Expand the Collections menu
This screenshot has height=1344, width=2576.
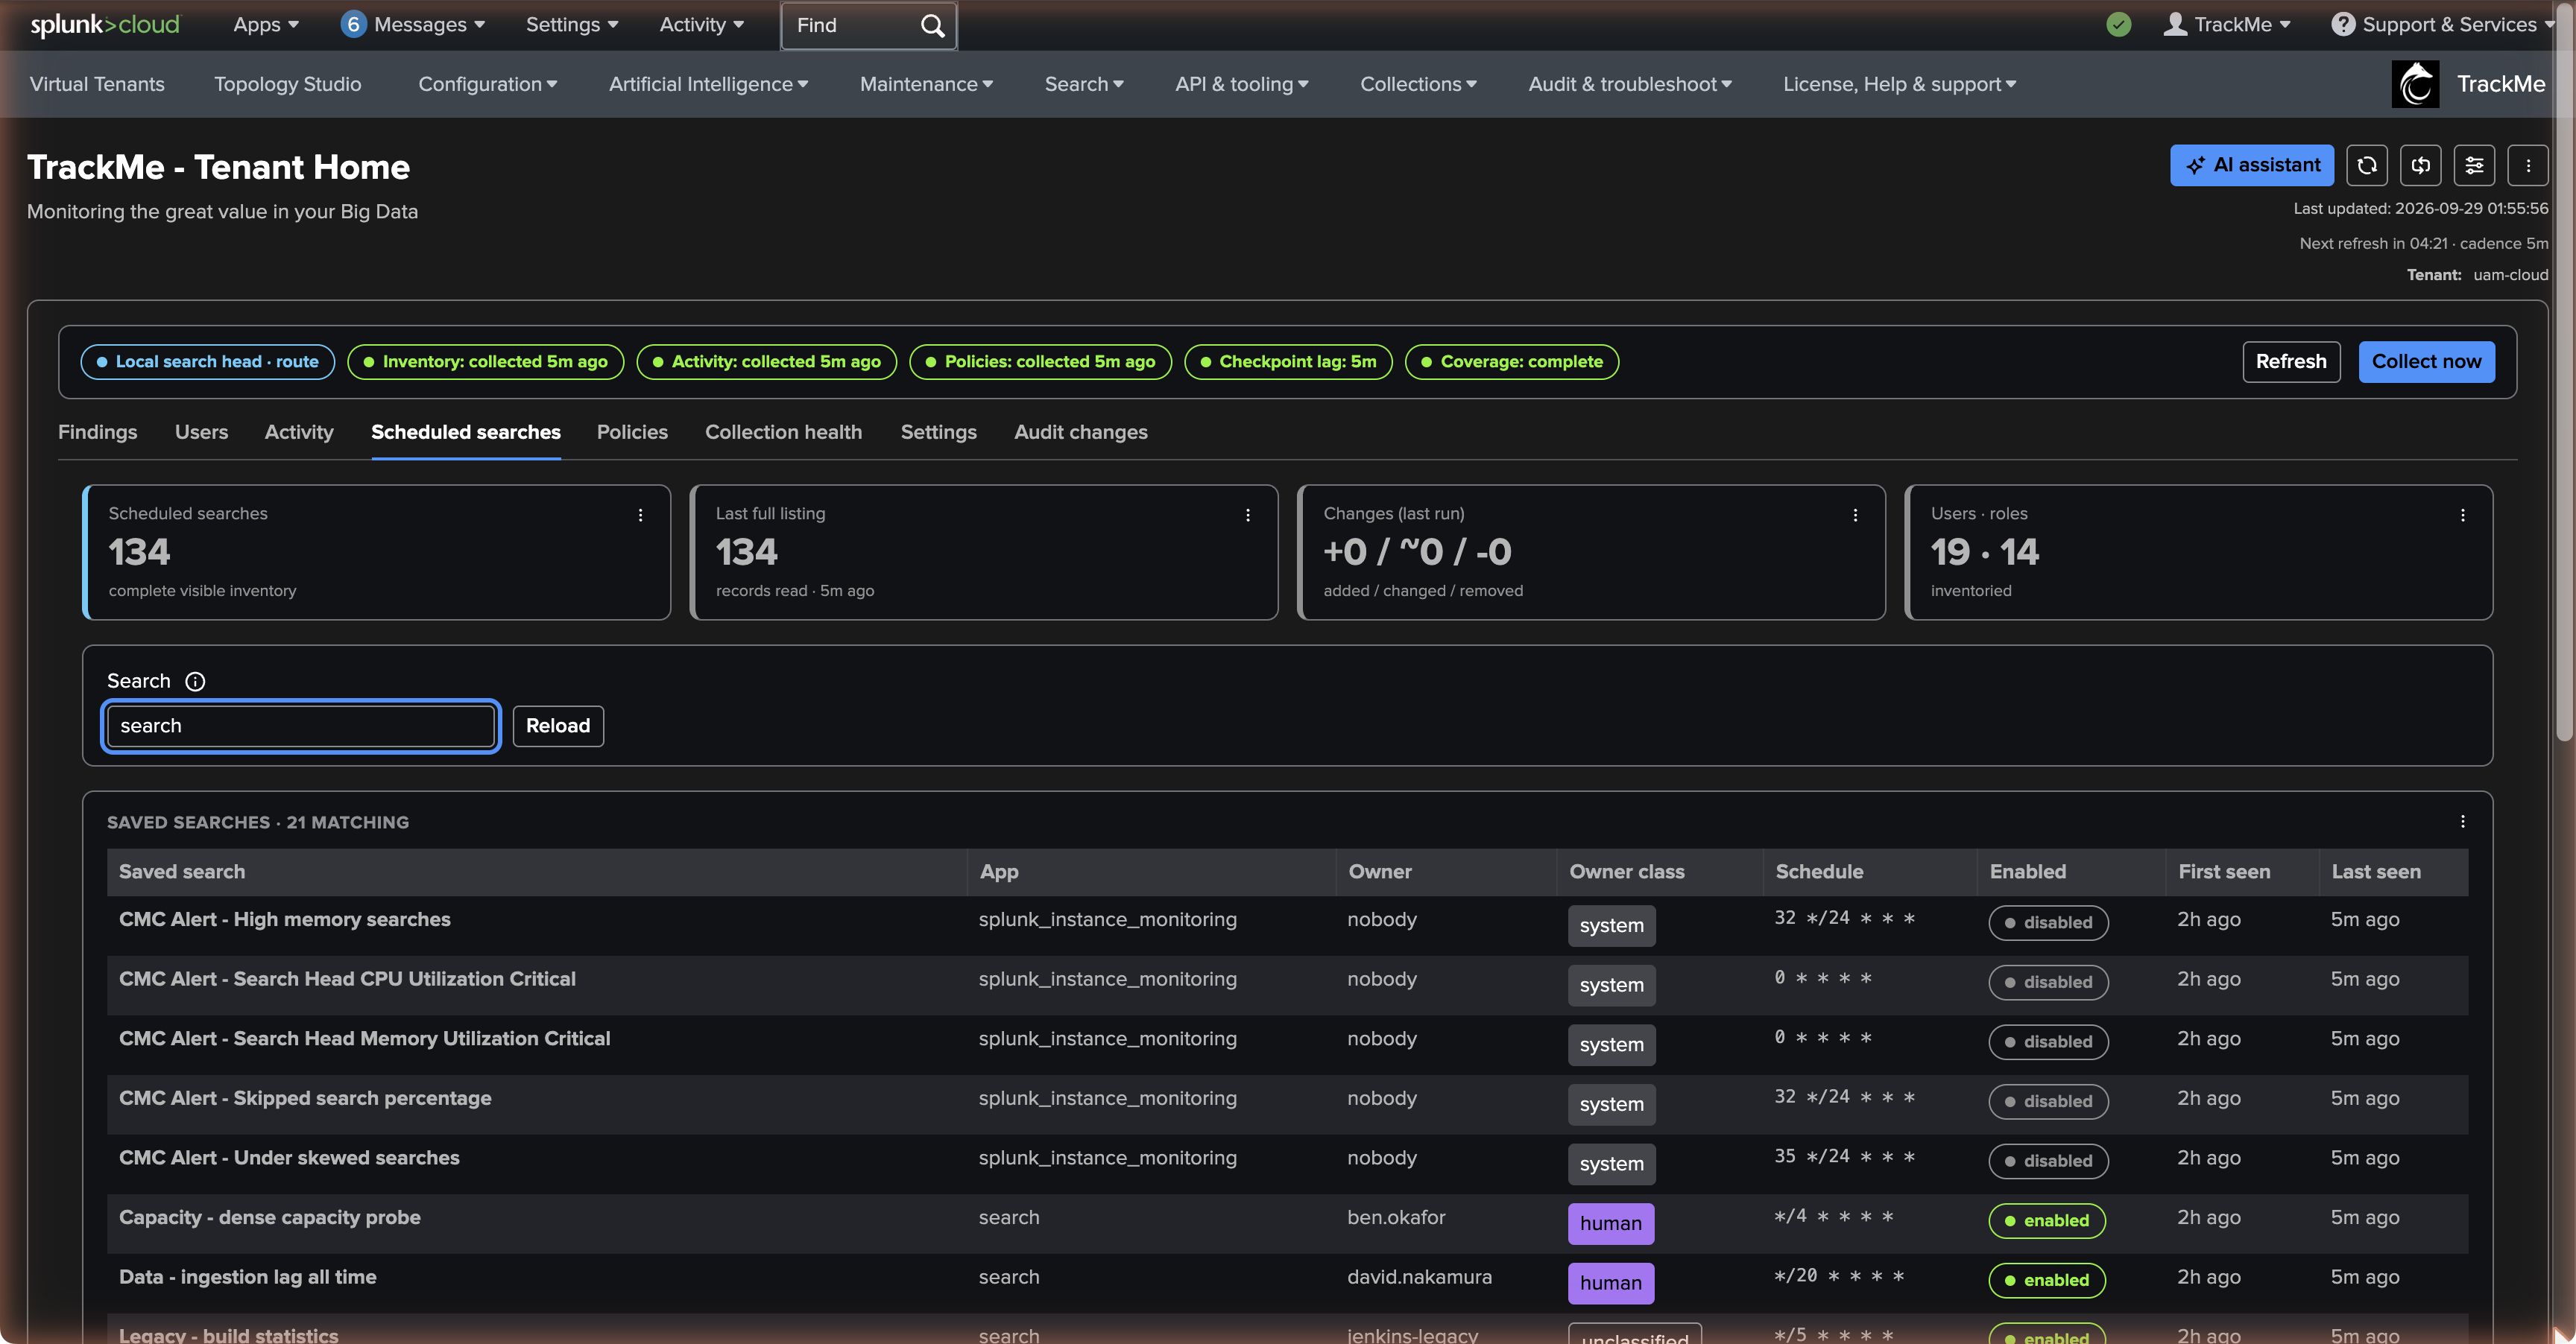point(1418,84)
